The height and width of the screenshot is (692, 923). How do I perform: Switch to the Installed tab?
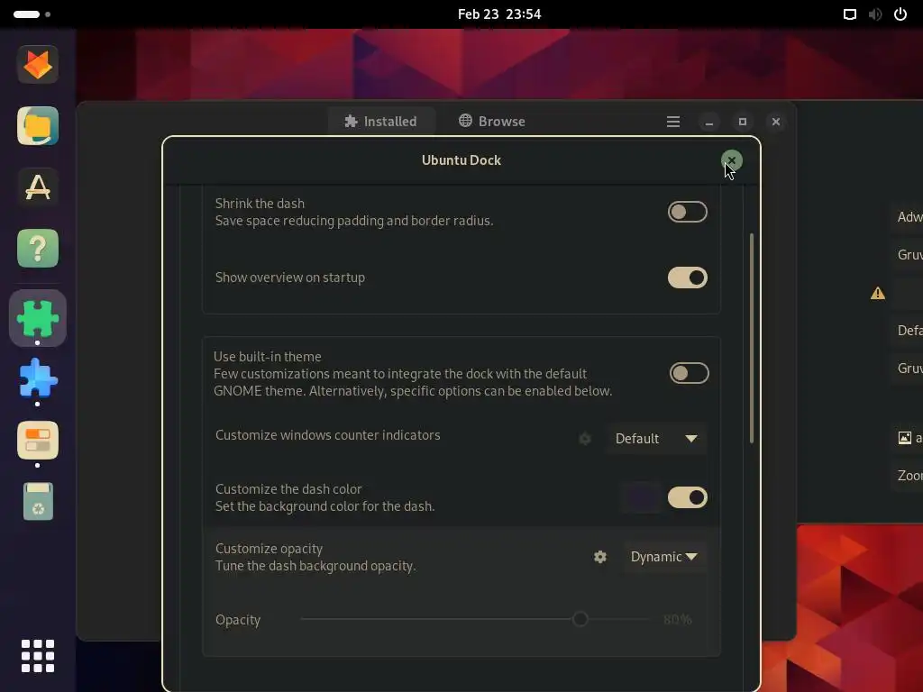coord(381,122)
